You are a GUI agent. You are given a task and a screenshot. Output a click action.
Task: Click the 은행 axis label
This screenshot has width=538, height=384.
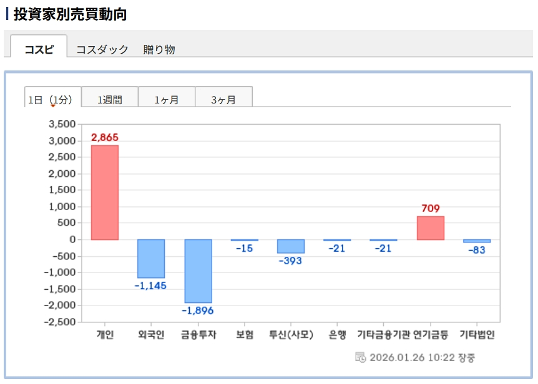click(x=337, y=335)
